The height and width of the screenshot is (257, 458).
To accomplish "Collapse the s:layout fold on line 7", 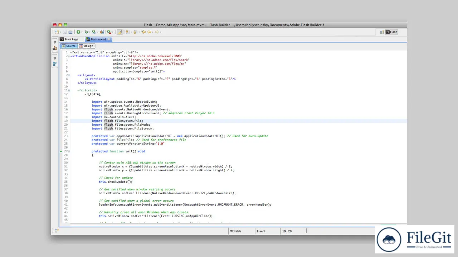I will coord(69,75).
